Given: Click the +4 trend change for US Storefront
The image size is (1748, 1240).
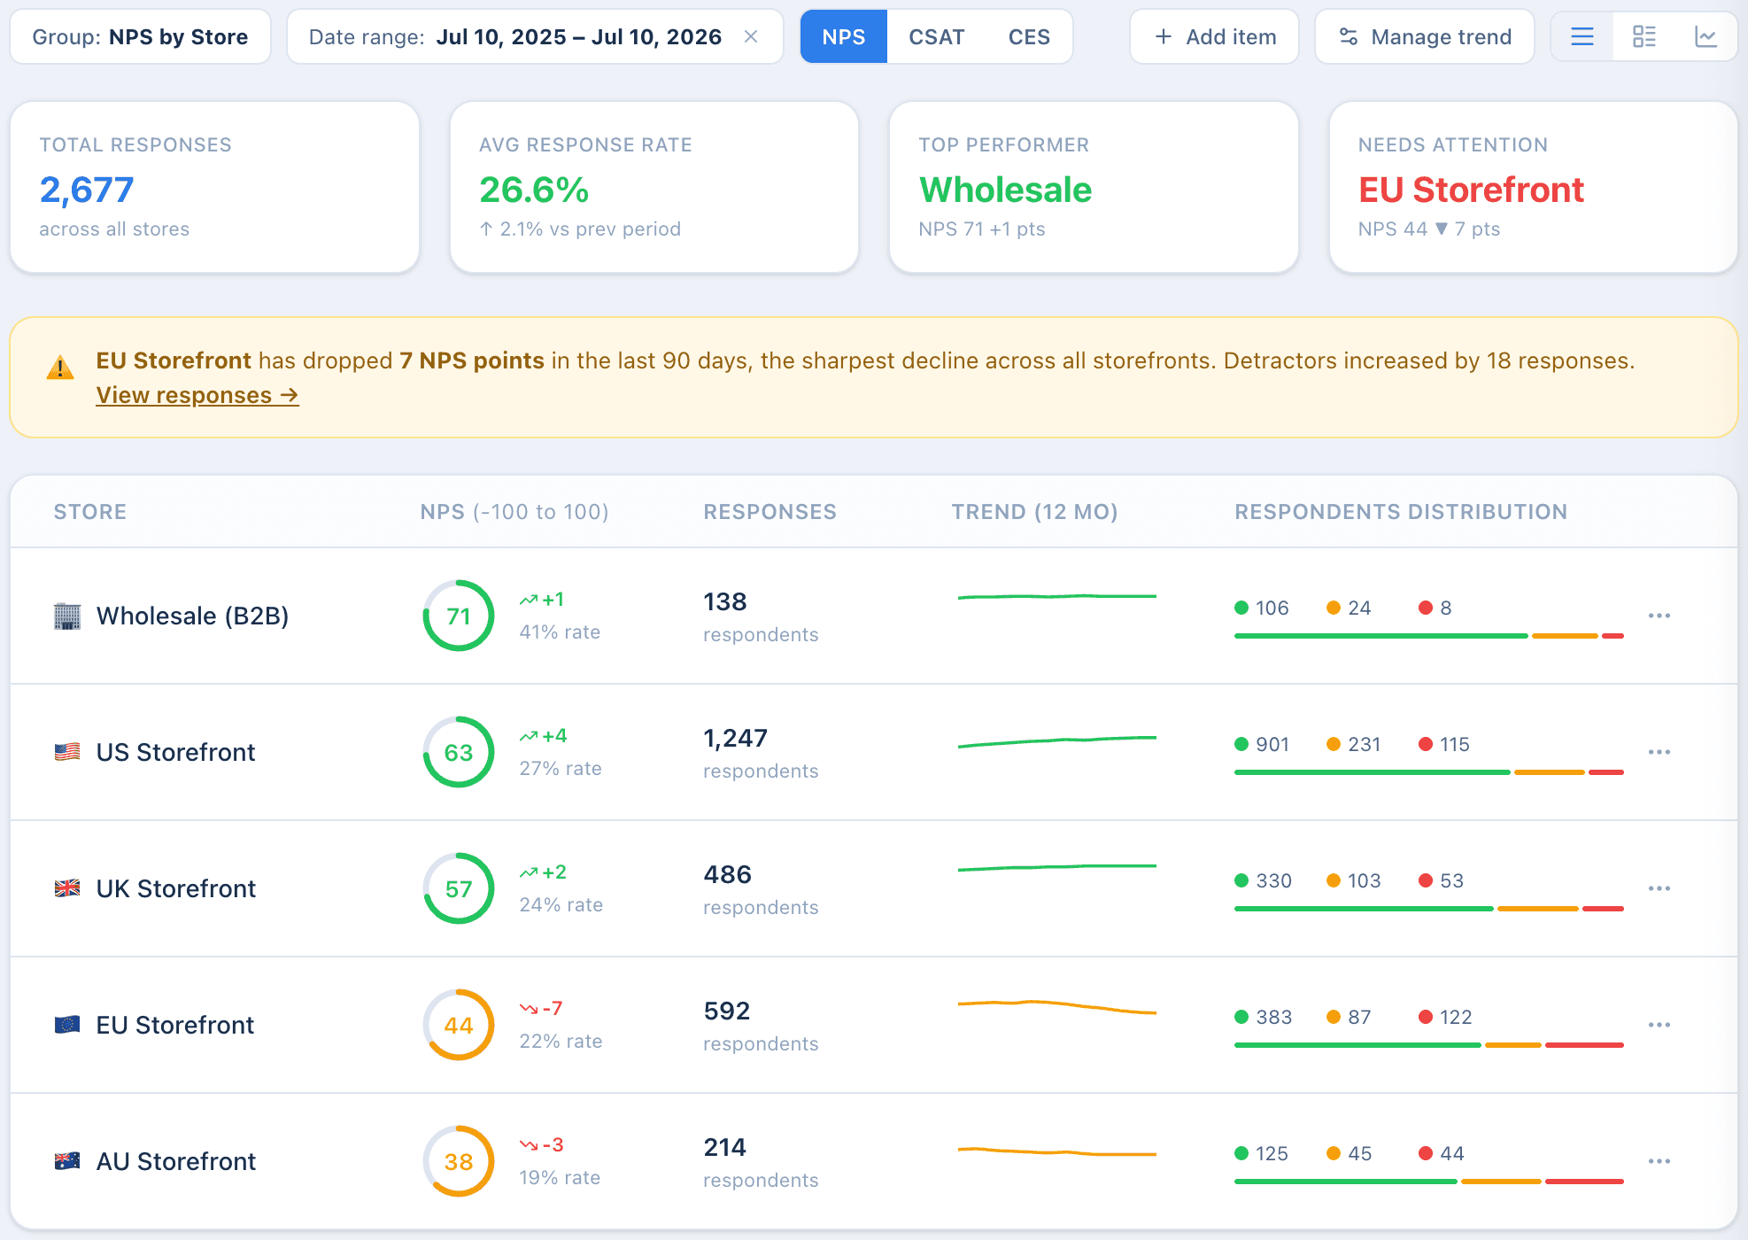Looking at the screenshot, I should click(x=544, y=736).
